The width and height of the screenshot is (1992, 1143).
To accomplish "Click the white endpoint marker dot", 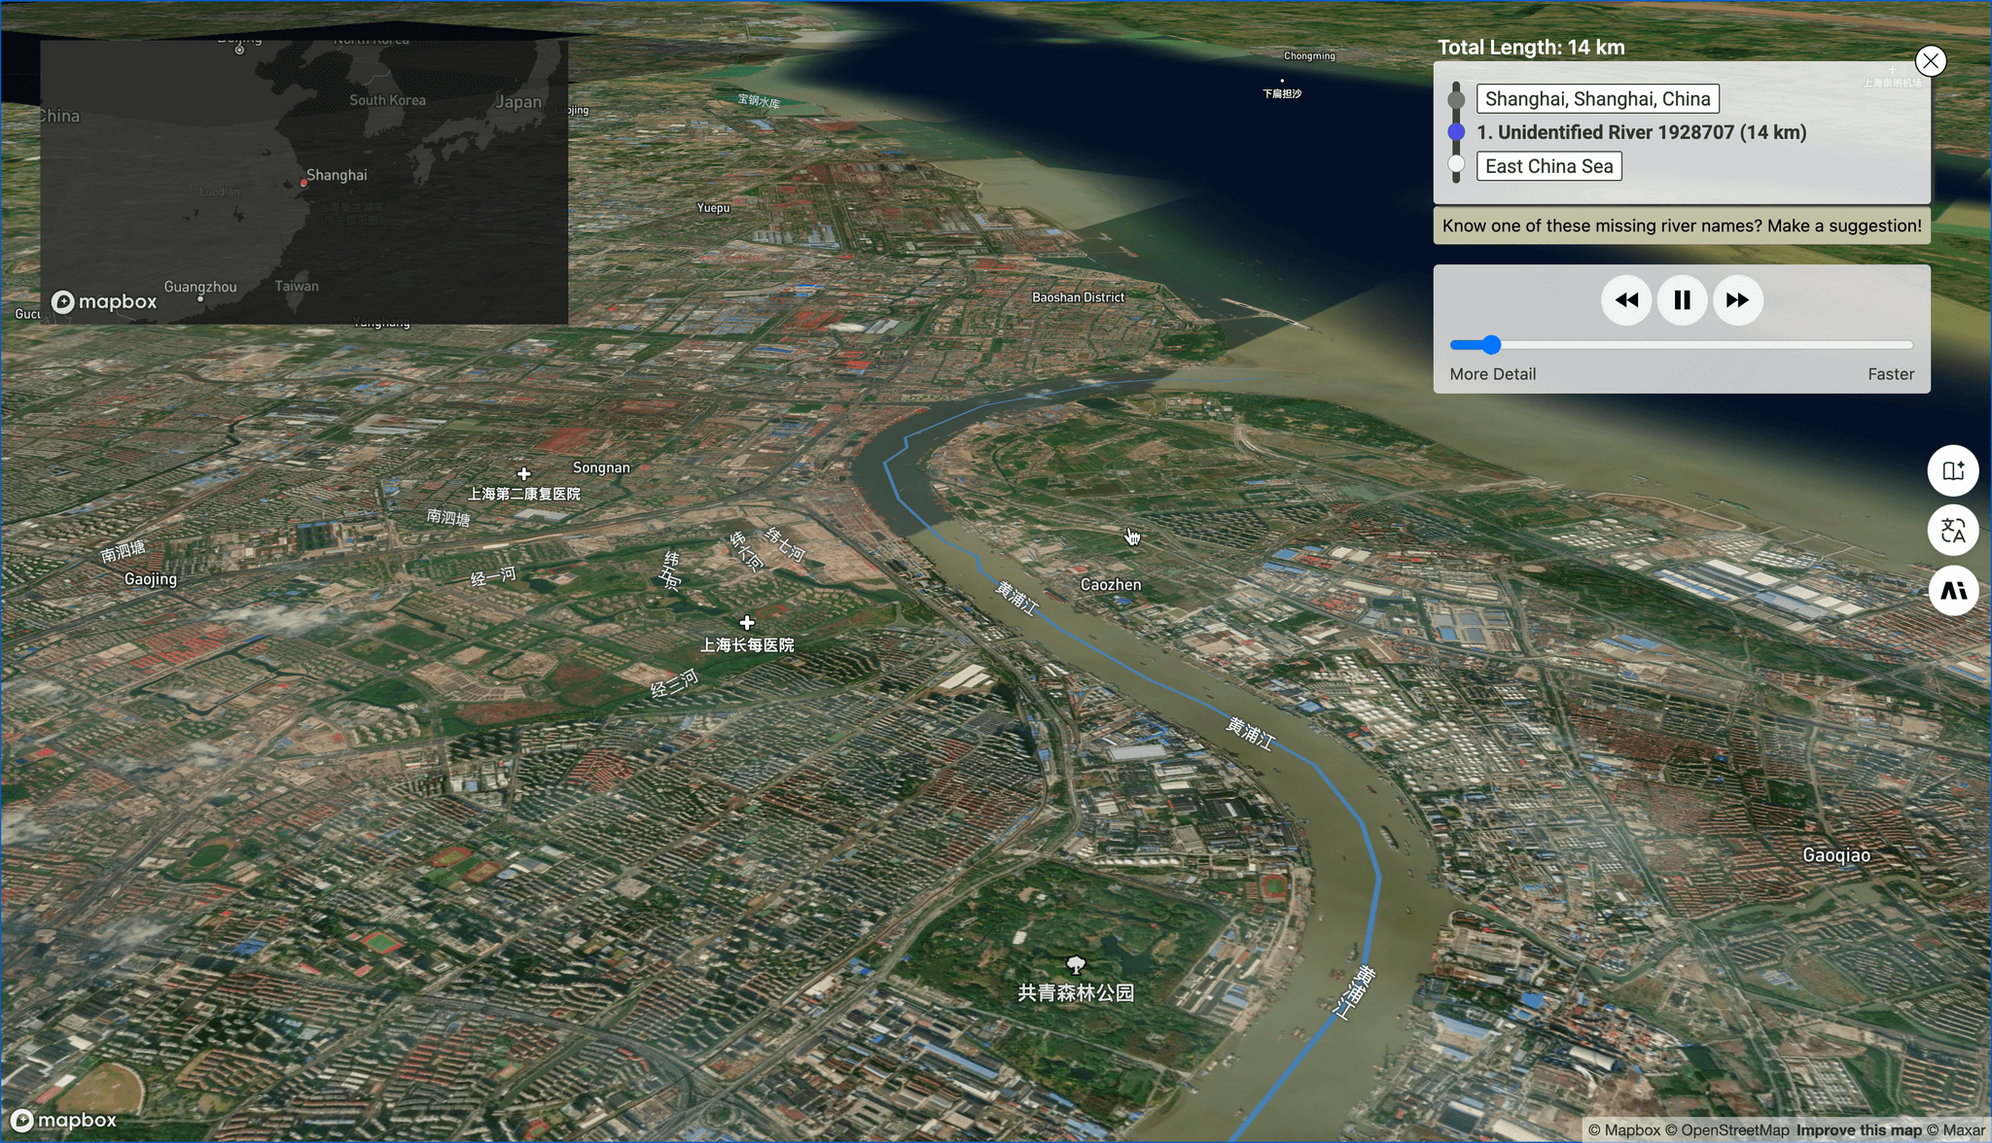I will (x=1456, y=164).
